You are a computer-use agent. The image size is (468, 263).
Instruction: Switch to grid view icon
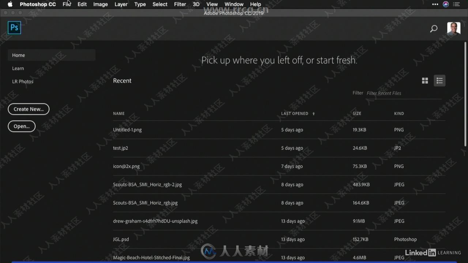point(425,81)
